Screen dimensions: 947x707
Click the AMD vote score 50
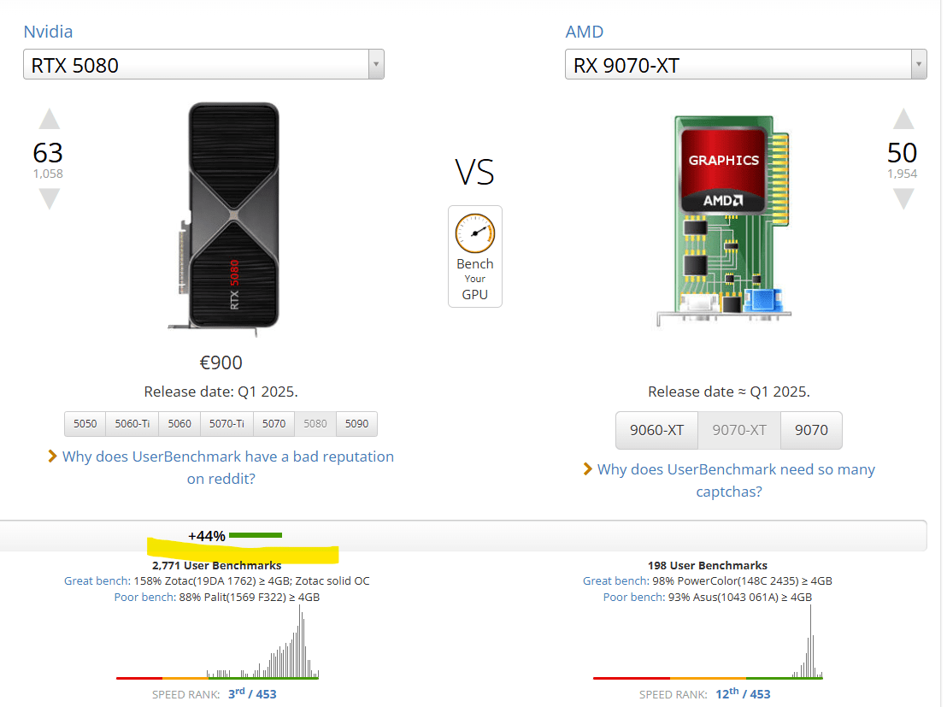(902, 152)
